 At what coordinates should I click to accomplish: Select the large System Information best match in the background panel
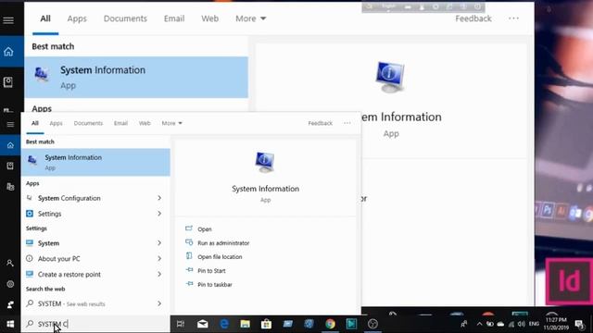coord(136,78)
